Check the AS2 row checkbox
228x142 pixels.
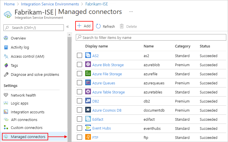click(x=80, y=55)
